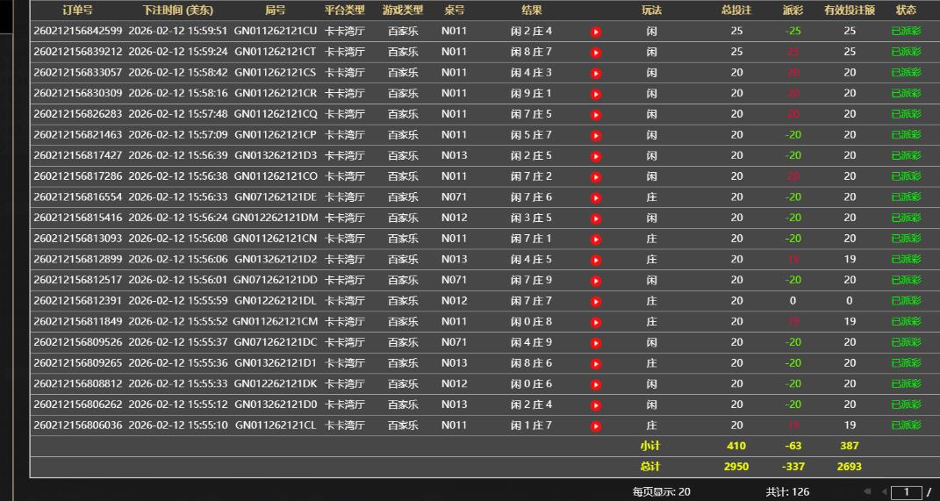Go to previous page using the arrow
This screenshot has height=501, width=940.
pyautogui.click(x=883, y=492)
